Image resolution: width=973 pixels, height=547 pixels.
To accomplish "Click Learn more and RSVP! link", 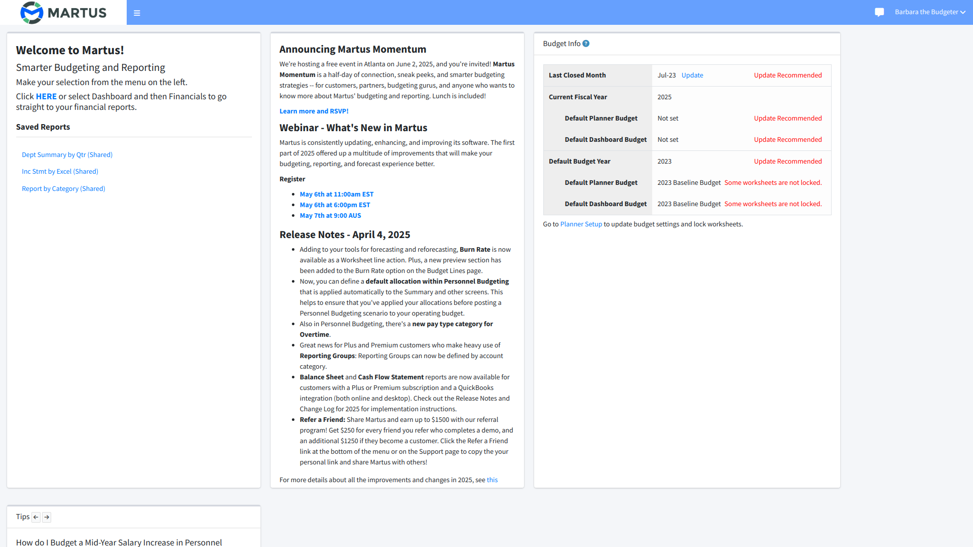I will [x=314, y=111].
